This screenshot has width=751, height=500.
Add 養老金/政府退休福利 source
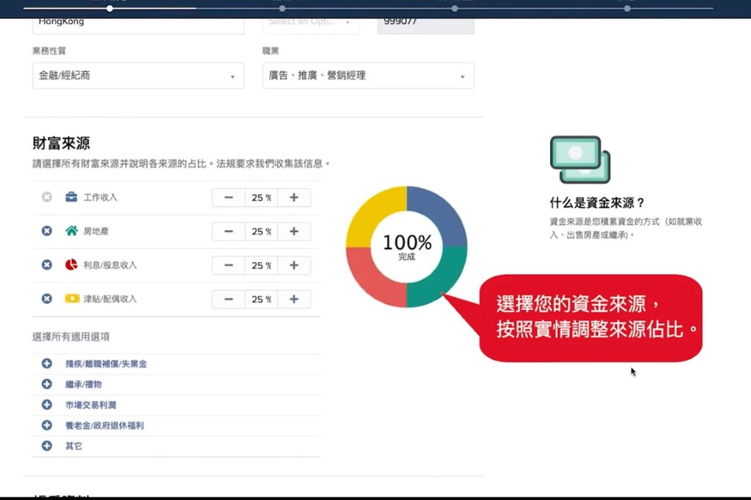(47, 425)
